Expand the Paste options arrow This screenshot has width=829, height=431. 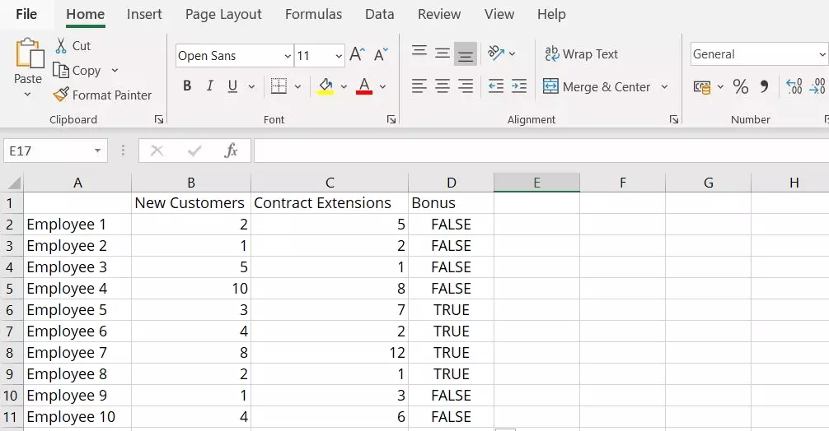pyautogui.click(x=27, y=95)
